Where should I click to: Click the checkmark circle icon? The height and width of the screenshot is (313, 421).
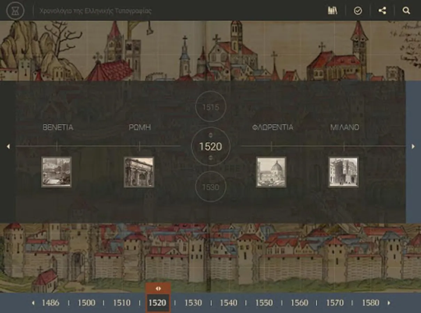[x=358, y=11]
